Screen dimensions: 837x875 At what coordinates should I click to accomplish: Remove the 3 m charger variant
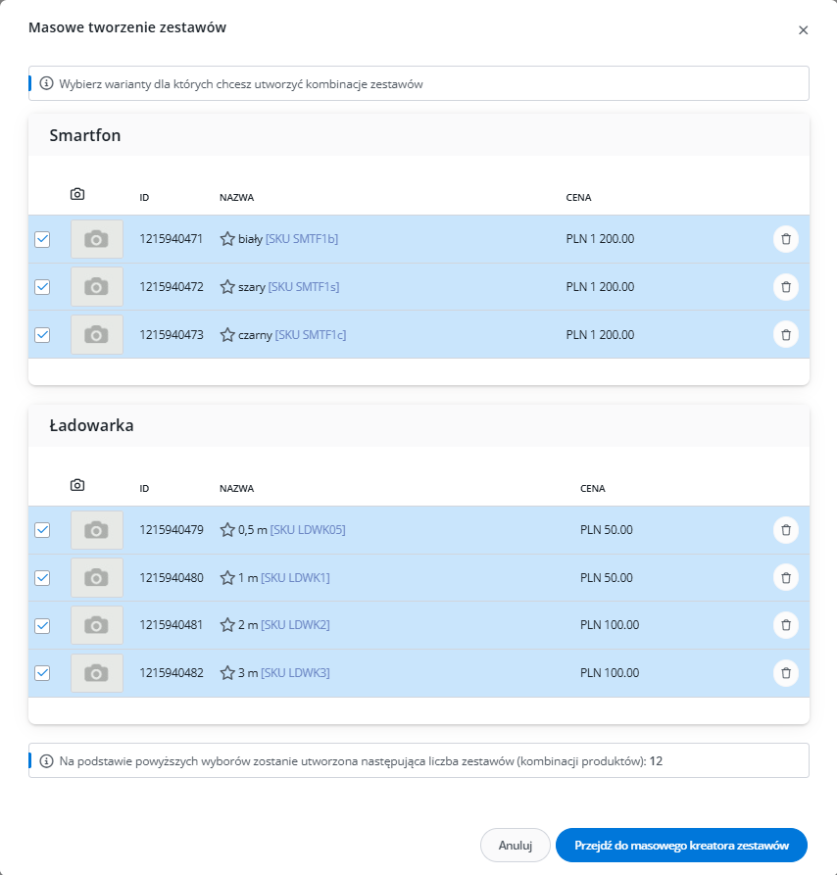coord(786,673)
